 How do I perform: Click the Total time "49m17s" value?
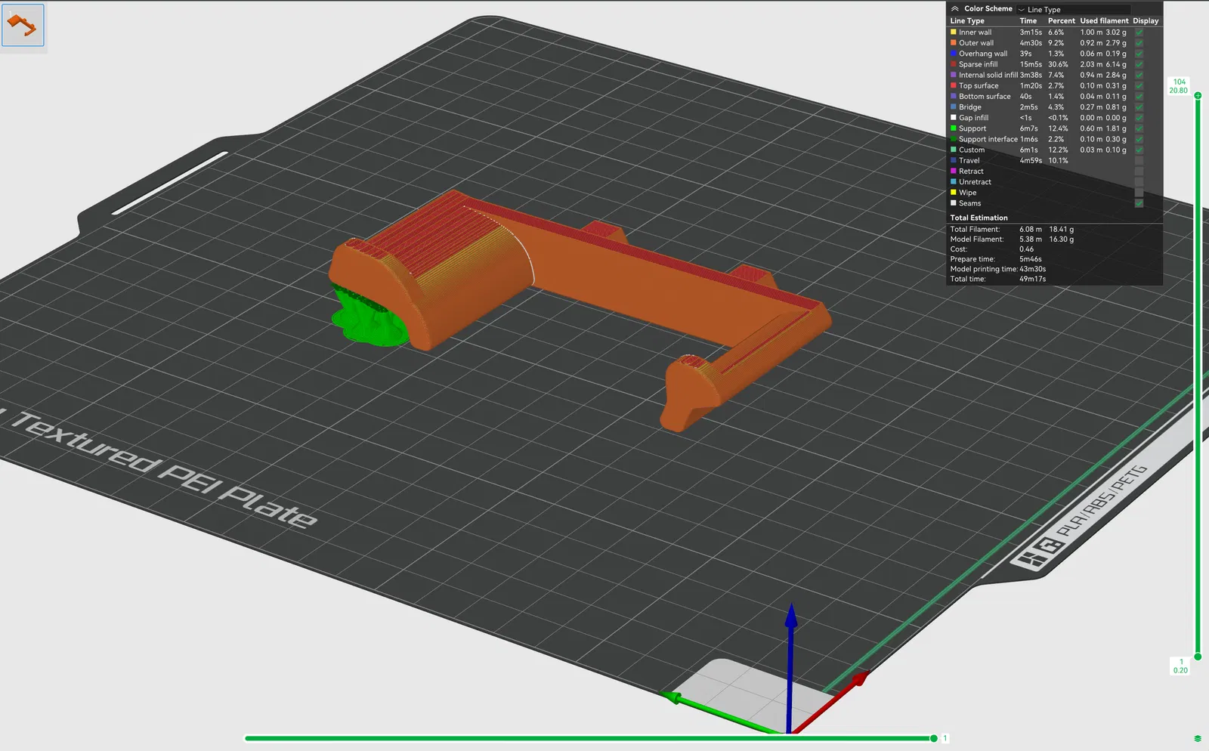(1033, 279)
